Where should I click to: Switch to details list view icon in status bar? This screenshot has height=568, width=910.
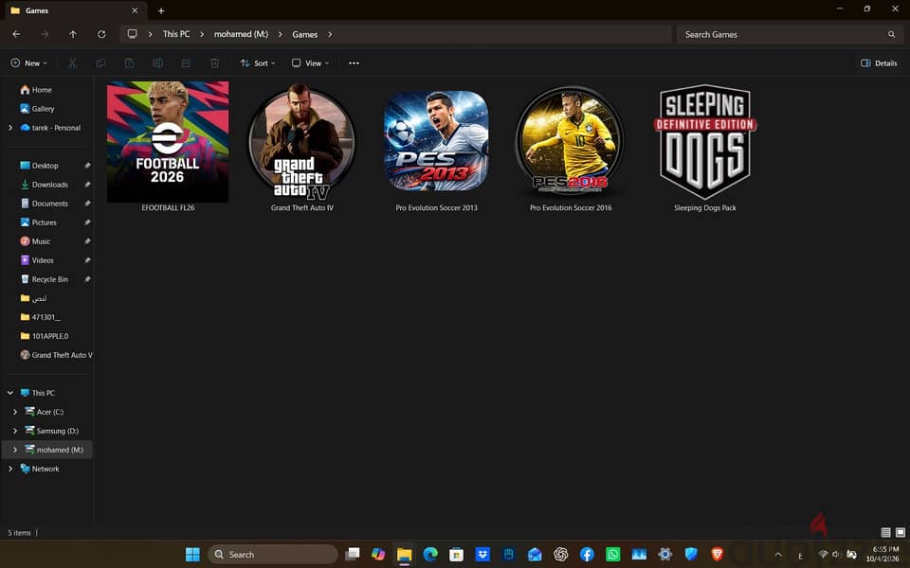click(x=885, y=532)
